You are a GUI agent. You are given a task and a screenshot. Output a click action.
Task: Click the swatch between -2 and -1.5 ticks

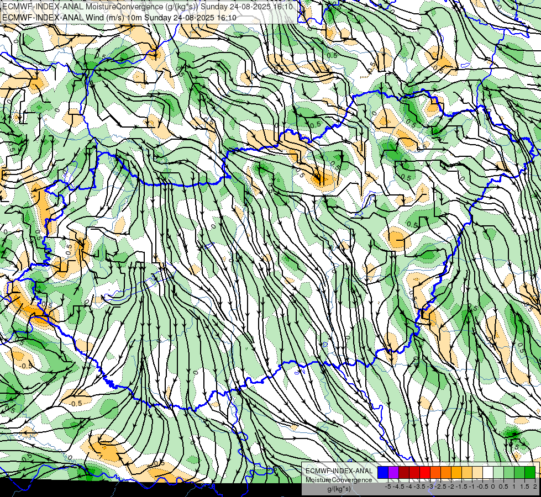pos(456,472)
